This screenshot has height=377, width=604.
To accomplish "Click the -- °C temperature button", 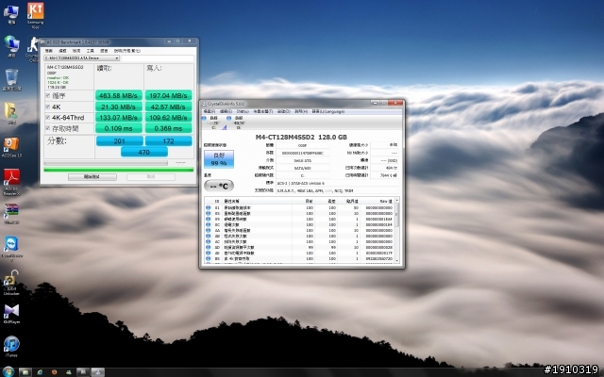I will coord(218,187).
